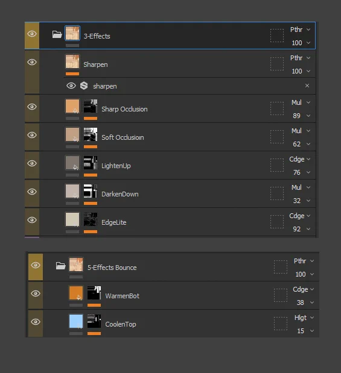Select the DarkenDown mask thumbnail
The width and height of the screenshot is (341, 373).
(91, 191)
